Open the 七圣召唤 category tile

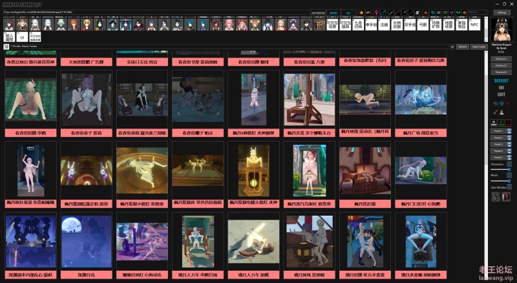pos(358,25)
